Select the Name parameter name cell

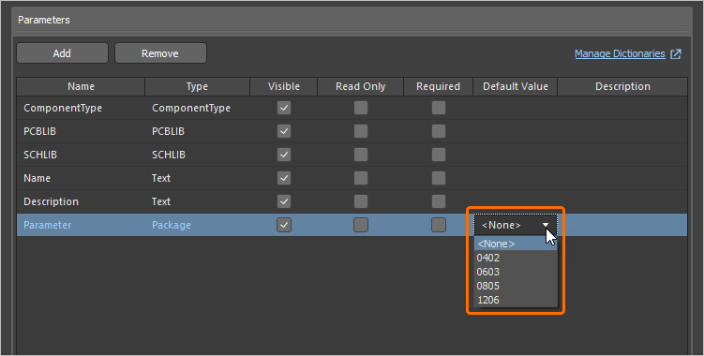tap(81, 178)
